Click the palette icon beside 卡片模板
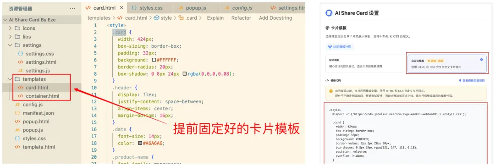495x166 pixels. point(327,28)
